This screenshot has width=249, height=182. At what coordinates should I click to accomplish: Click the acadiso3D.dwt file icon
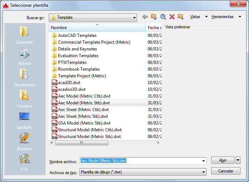click(x=54, y=89)
